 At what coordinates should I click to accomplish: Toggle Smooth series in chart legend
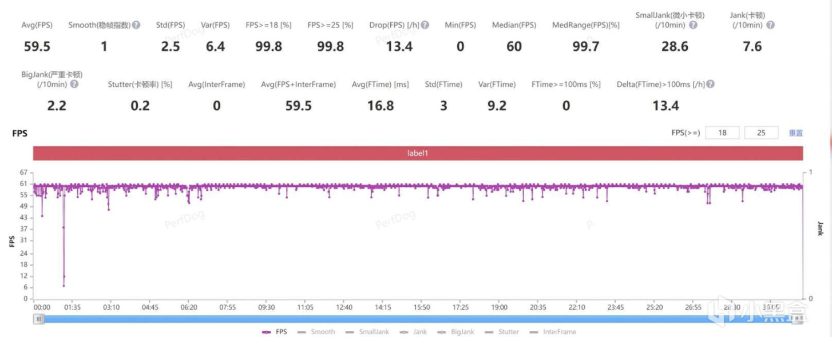coord(316,332)
